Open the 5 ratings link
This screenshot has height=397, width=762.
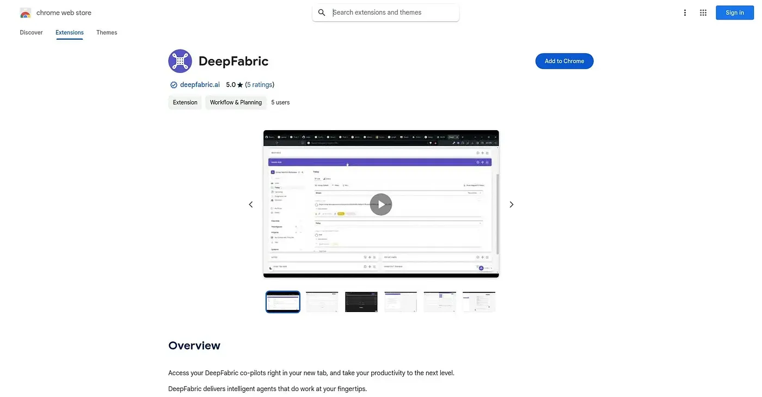click(260, 84)
